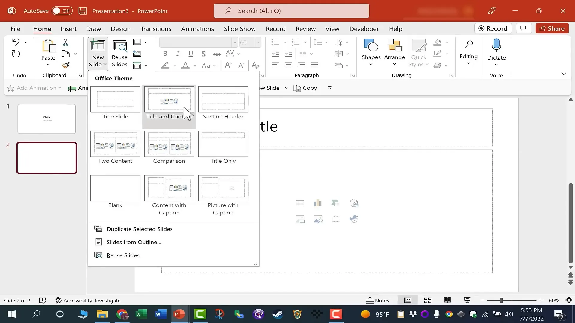Click the font color A swatch

coord(186,65)
